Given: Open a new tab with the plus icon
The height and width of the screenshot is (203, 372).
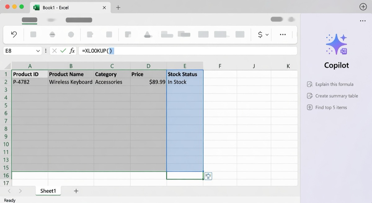Looking at the screenshot, I should pyautogui.click(x=118, y=7).
